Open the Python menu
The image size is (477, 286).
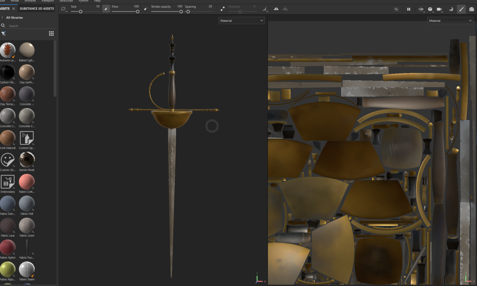tap(83, 1)
